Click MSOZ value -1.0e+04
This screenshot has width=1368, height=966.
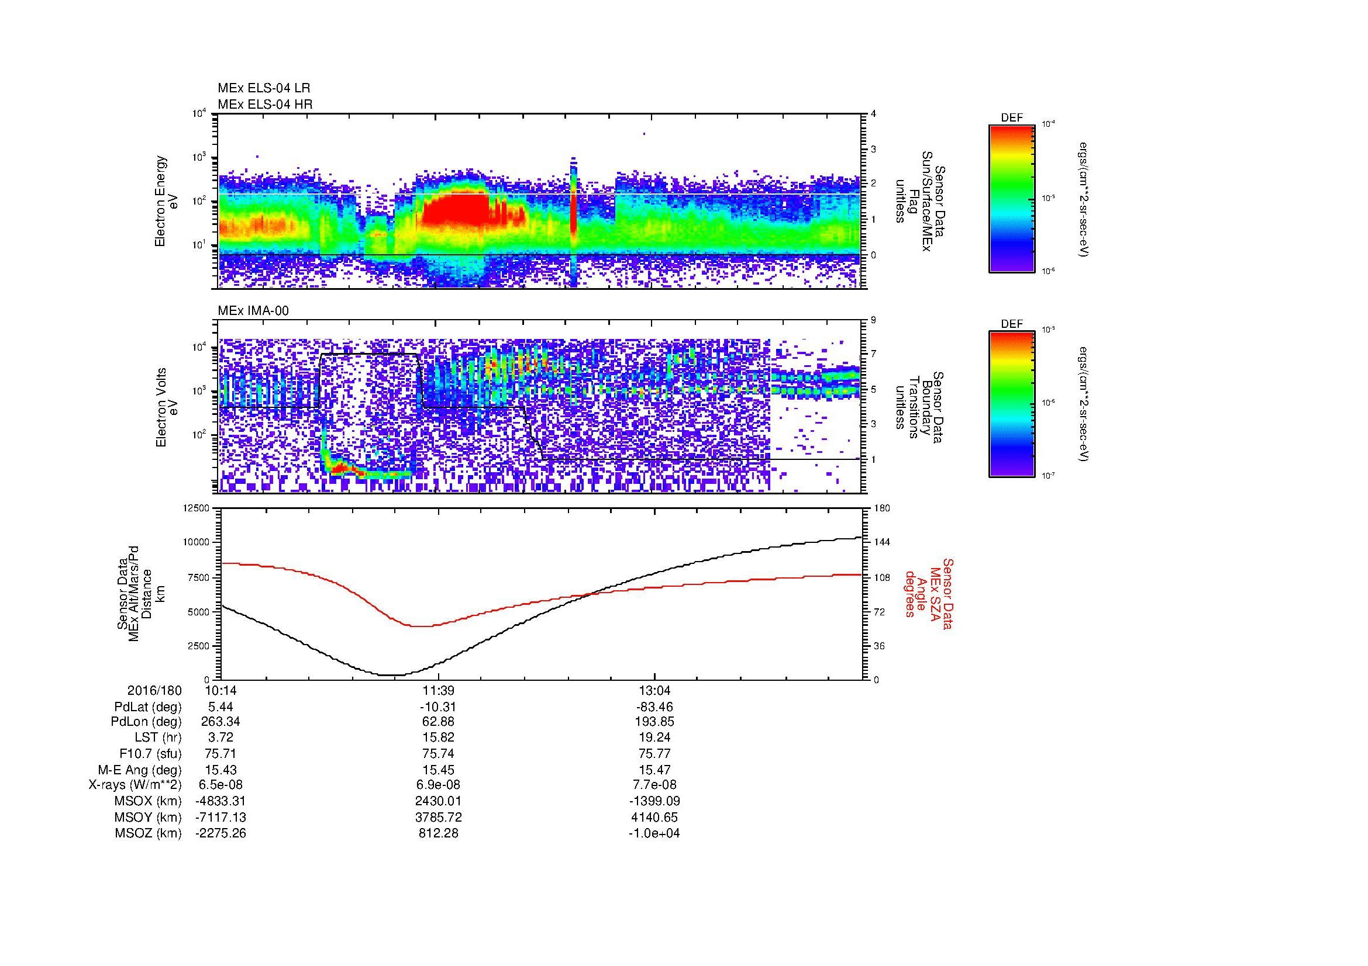point(654,833)
